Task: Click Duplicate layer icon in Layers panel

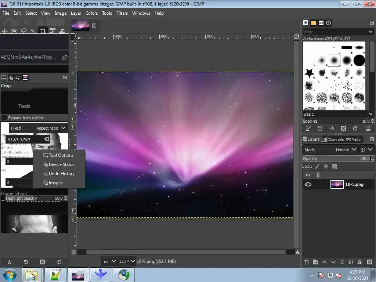Action: 342,262
